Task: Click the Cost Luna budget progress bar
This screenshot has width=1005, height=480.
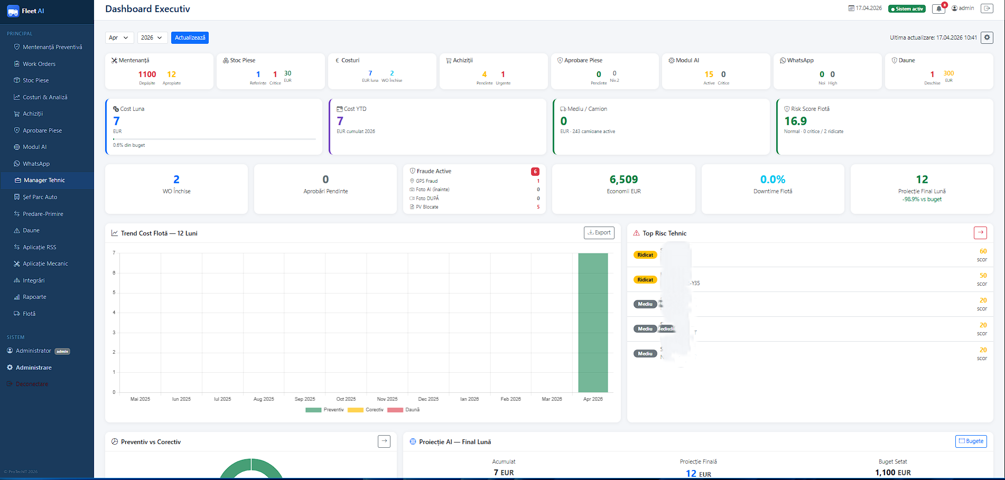Action: 215,139
